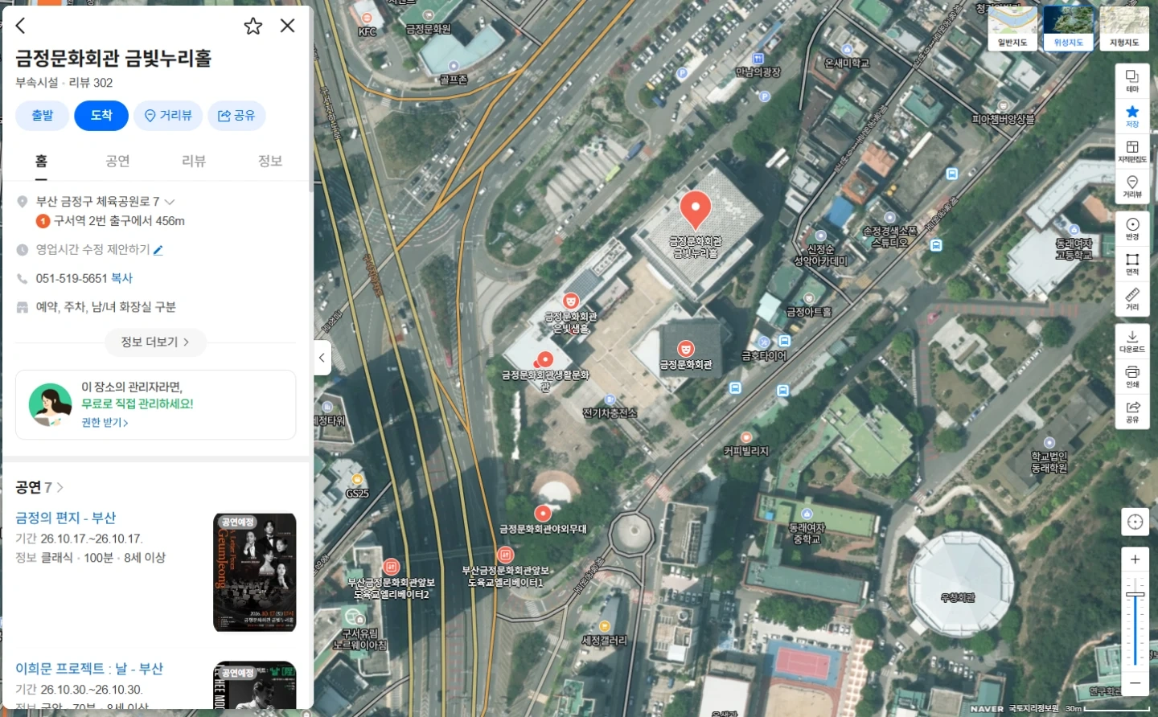This screenshot has height=717, width=1158.
Task: Expand the address 부산 금정구 체육공원로 7 chevron
Action: [x=170, y=202]
